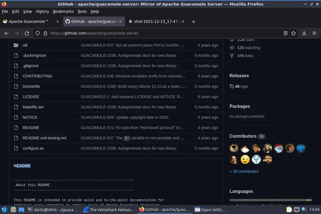Open the configure.ac file
Image resolution: width=321 pixels, height=214 pixels.
33,148
